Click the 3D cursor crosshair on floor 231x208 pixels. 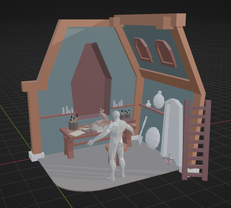[169, 159]
